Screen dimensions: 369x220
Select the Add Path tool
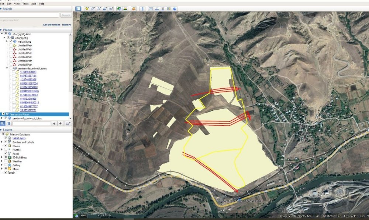coord(99,8)
